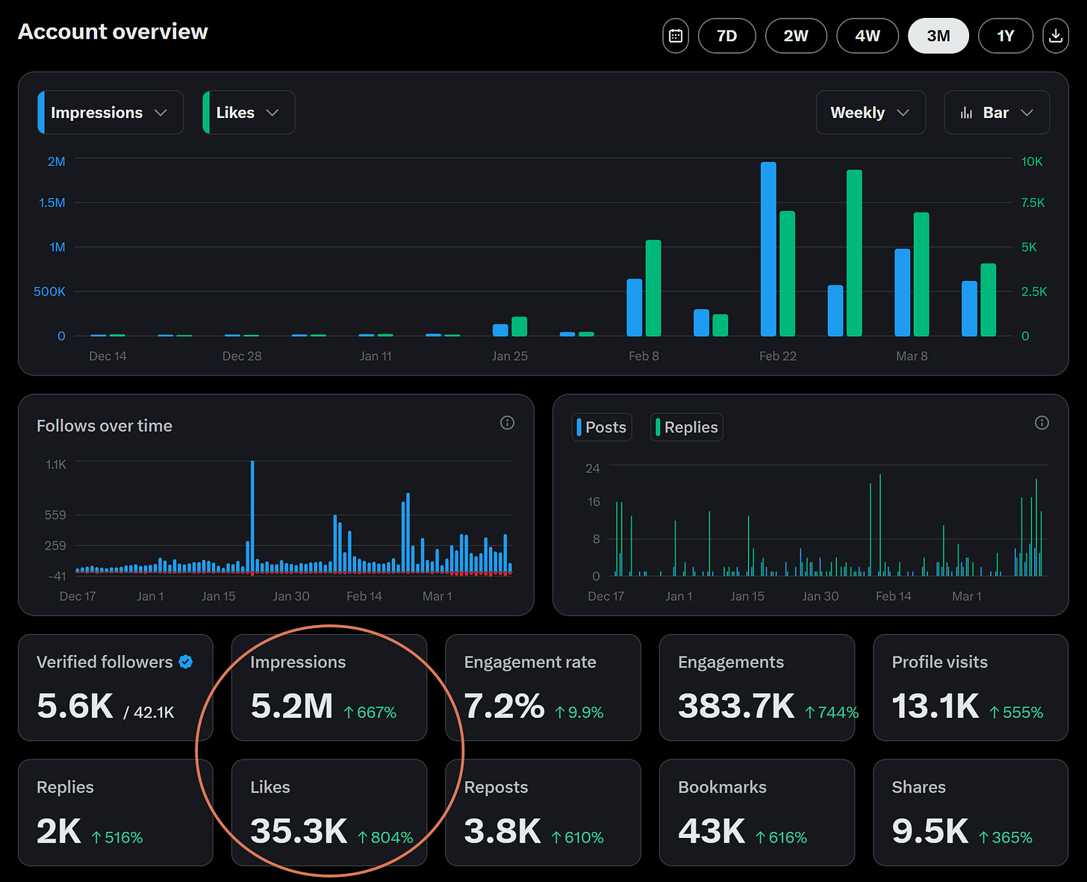
Task: Switch to the 1Y time range
Action: tap(1005, 35)
